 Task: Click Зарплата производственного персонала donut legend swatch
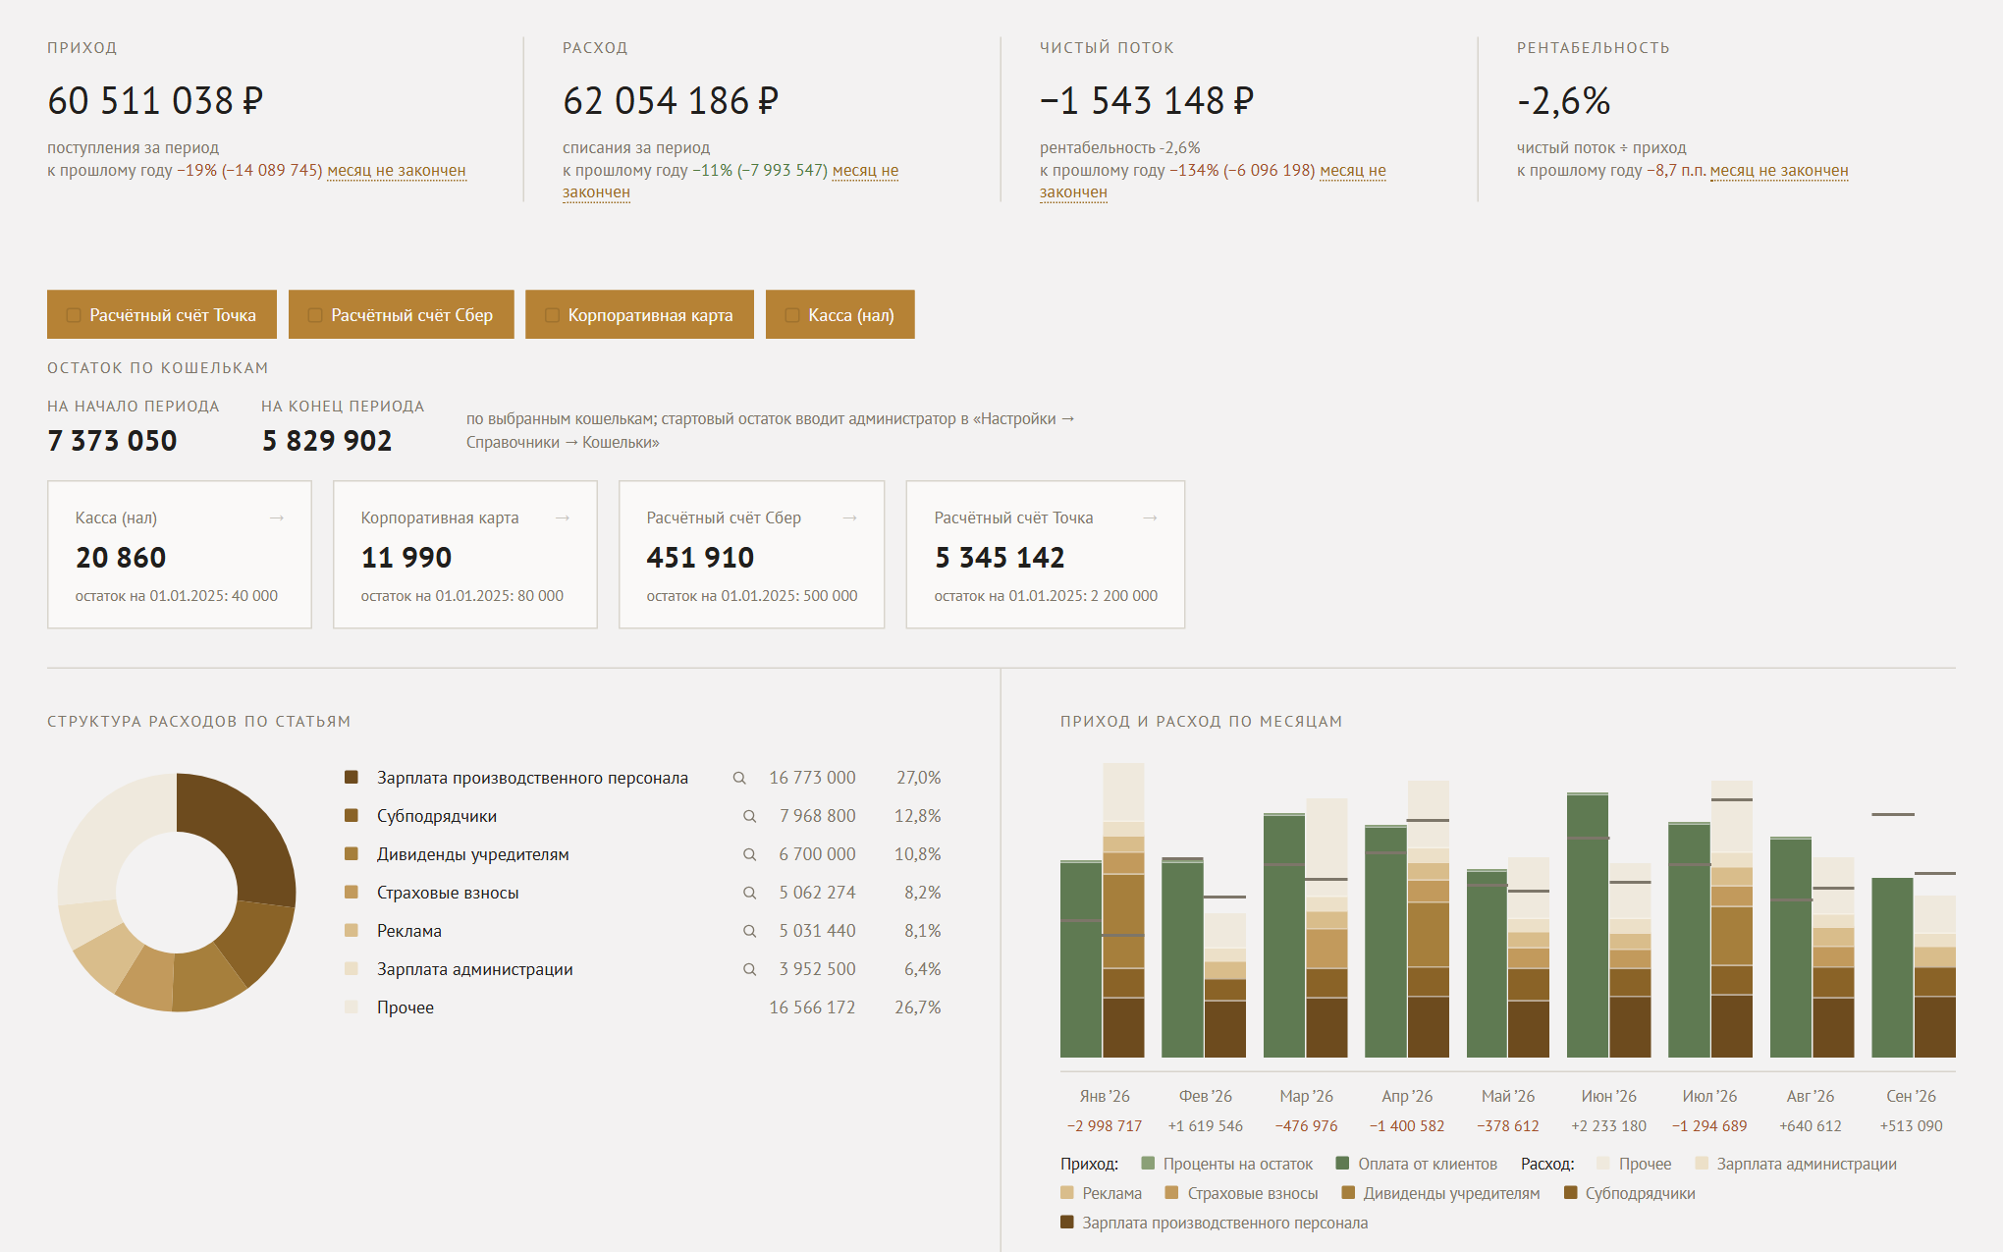coord(352,778)
